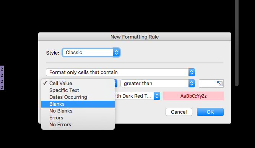Open the Style dropdown arrows
This screenshot has width=255, height=148.
coord(116,52)
